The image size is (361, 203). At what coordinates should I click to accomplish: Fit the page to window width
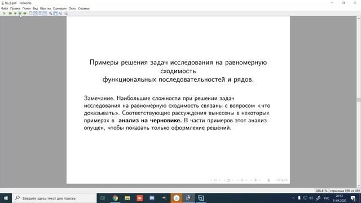[35, 14]
